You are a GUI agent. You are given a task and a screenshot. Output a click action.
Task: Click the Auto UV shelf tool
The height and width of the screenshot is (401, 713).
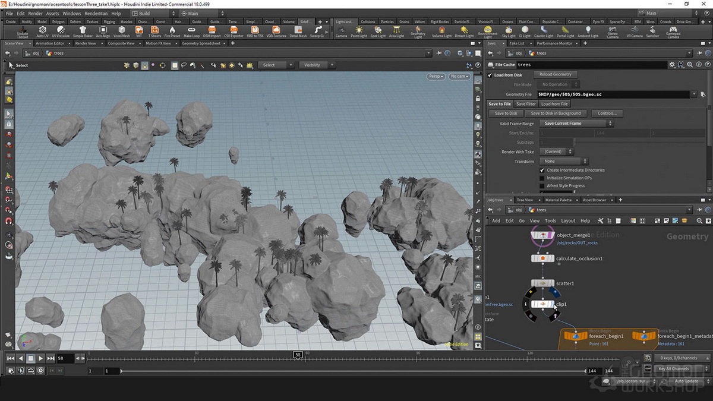tap(42, 31)
